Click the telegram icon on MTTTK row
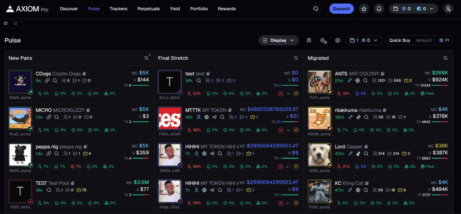This screenshot has width=461, height=214. click(x=214, y=117)
